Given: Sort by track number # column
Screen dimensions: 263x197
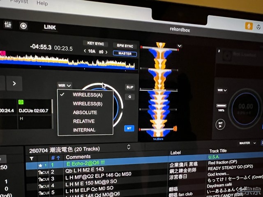Looking at the screenshot, I should click(55, 158).
